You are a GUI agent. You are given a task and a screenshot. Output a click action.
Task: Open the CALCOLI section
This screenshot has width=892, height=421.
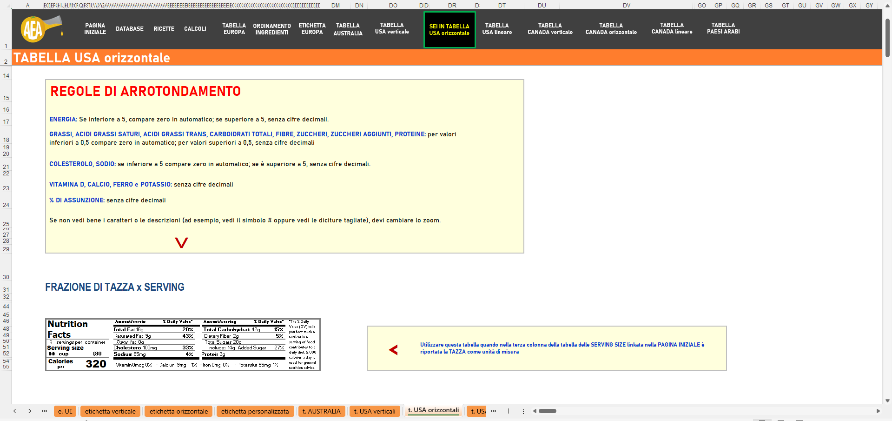(195, 29)
